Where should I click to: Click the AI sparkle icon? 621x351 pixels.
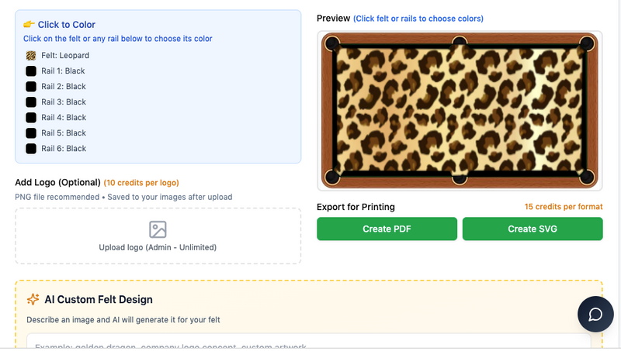point(33,300)
